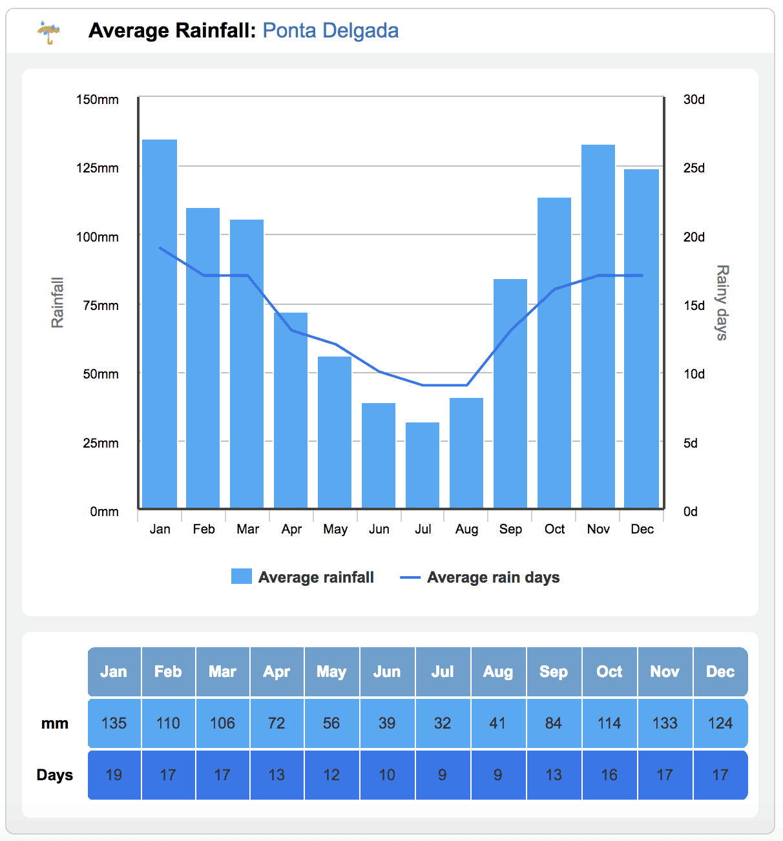The width and height of the screenshot is (783, 841).
Task: Click the Average rainfall legend label
Action: [x=316, y=577]
